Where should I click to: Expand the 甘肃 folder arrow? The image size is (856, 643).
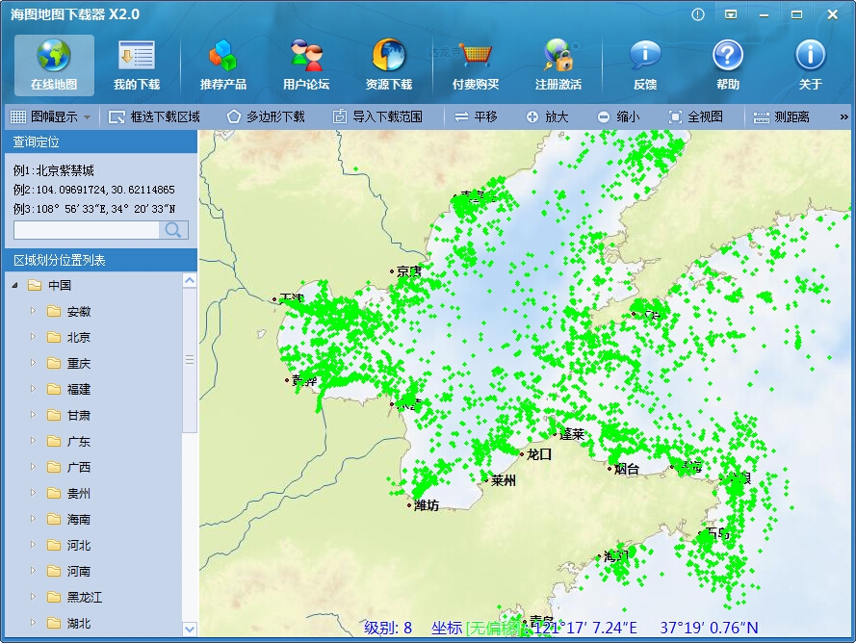pos(33,415)
